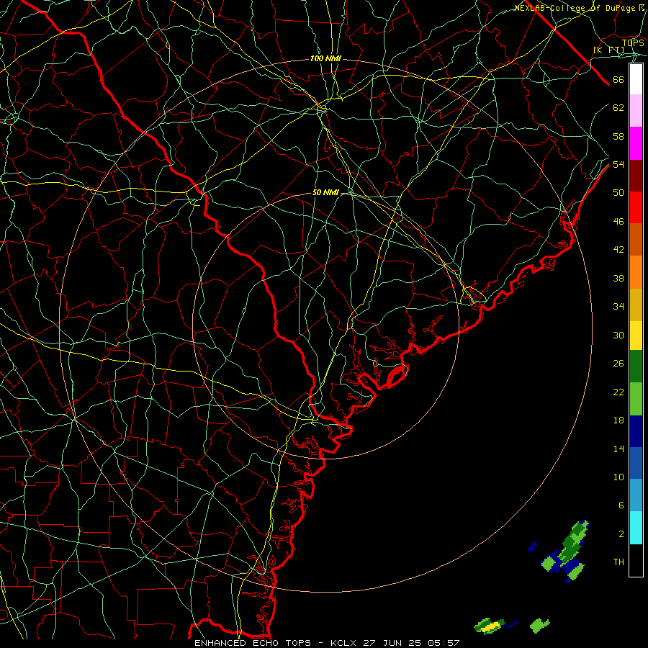
Task: Click the legend value '62'
Action: (618, 108)
